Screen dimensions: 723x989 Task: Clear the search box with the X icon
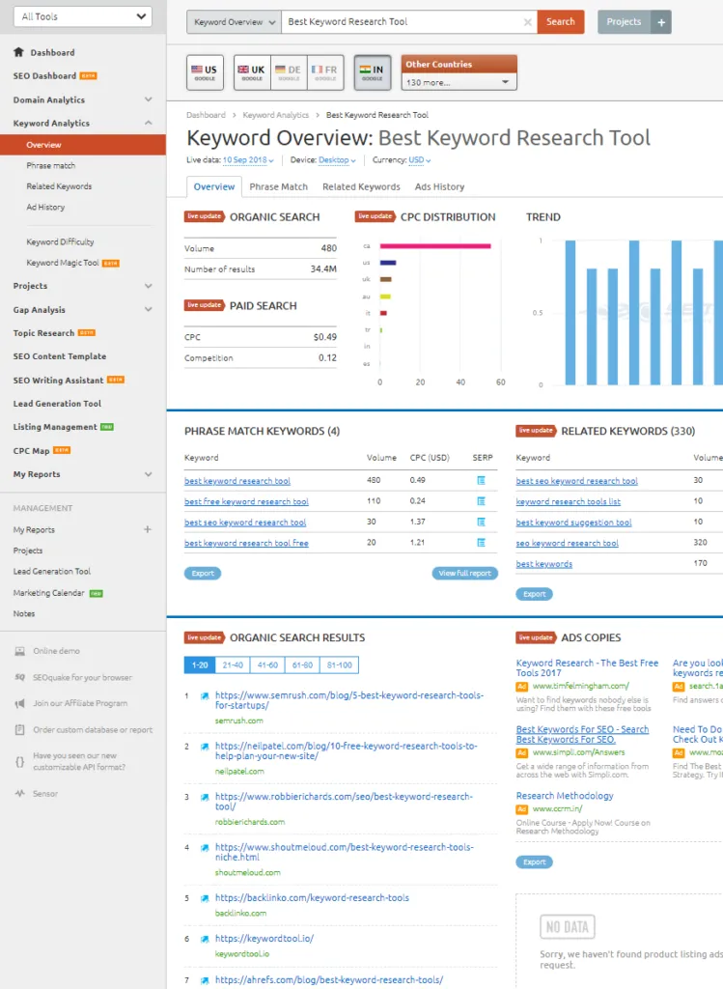point(528,22)
